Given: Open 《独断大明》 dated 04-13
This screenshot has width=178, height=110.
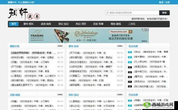Looking at the screenshot, I should [x=30, y=71].
